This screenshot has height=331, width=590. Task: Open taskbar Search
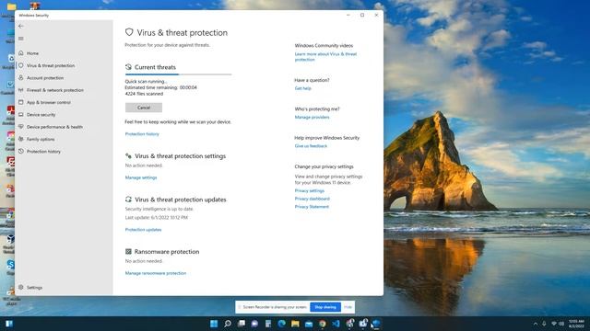228,324
